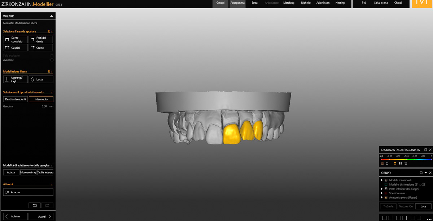
Task: Expand the Modelli scansionati group
Action: pyautogui.click(x=382, y=180)
